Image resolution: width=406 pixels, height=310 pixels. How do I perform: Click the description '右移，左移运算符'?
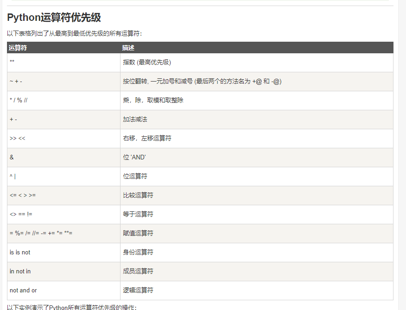point(147,138)
